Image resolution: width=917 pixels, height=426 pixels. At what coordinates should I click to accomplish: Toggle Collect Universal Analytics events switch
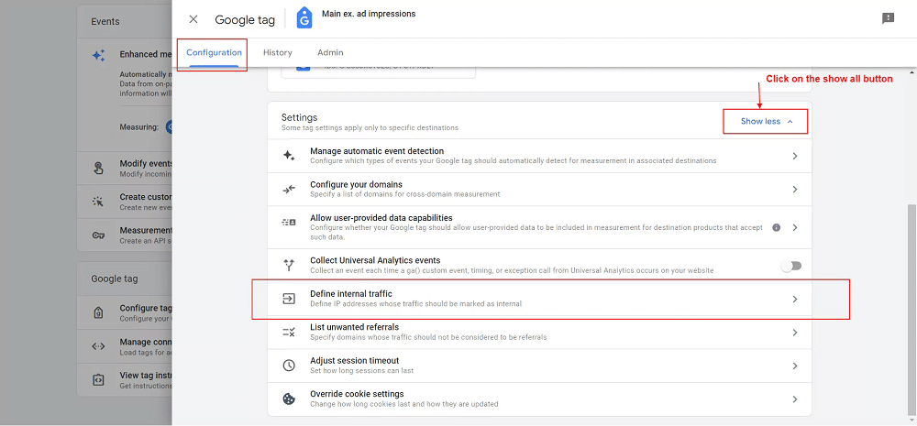790,266
